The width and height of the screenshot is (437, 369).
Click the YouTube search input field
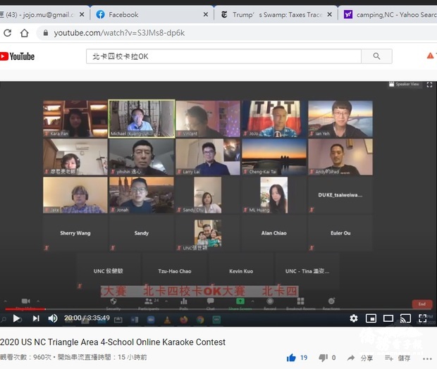223,56
